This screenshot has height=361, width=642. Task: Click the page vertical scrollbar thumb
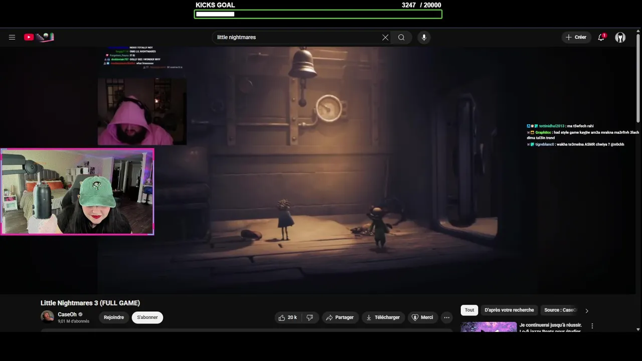(638, 78)
